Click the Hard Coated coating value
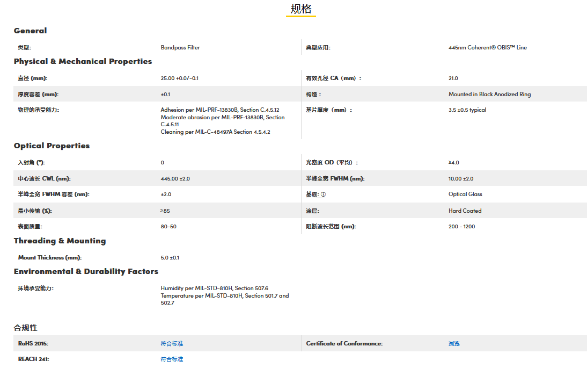The width and height of the screenshot is (587, 368). click(x=465, y=211)
